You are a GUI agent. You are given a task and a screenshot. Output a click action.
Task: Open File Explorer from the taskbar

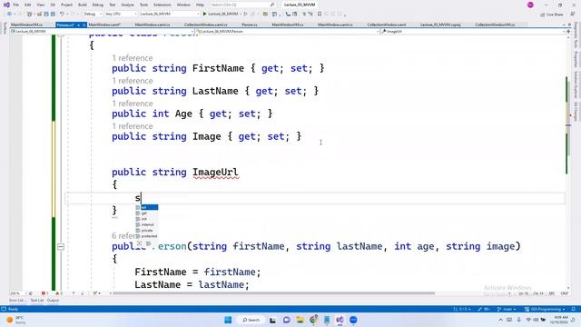pos(300,320)
